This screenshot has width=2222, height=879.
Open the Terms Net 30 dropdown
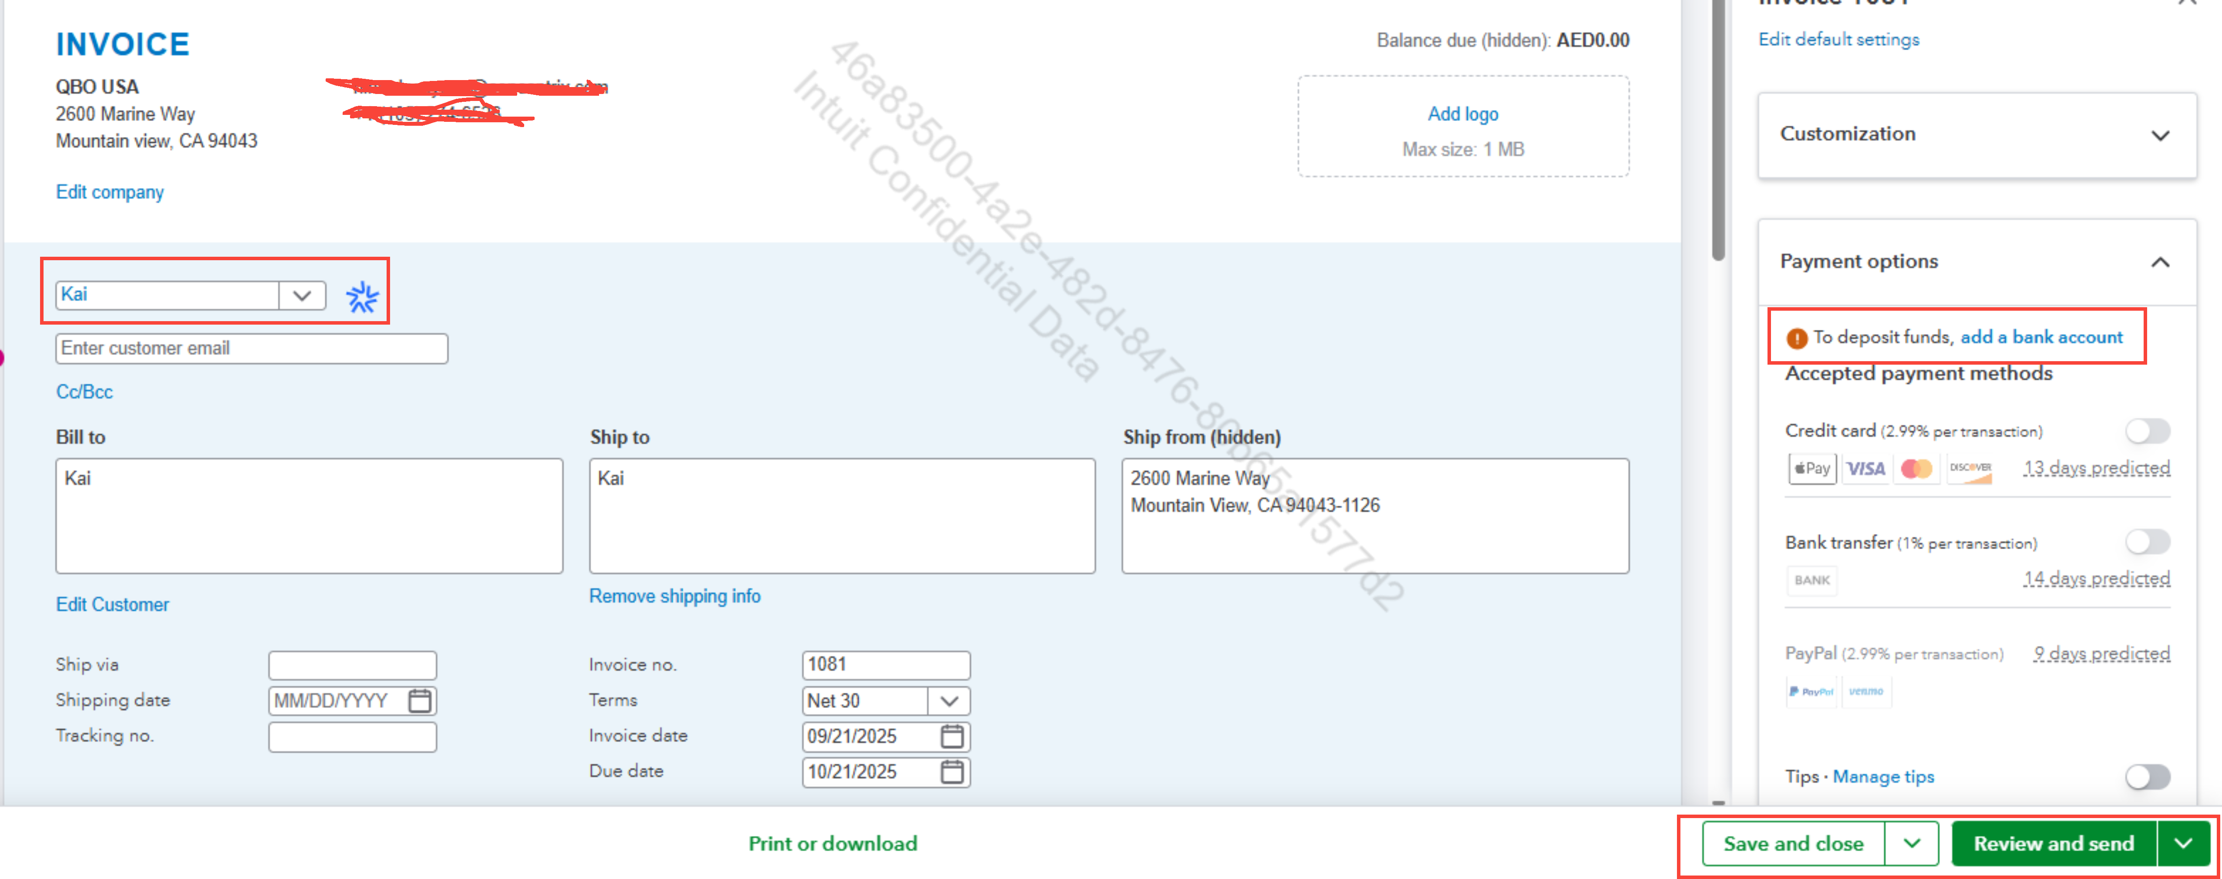(x=949, y=701)
